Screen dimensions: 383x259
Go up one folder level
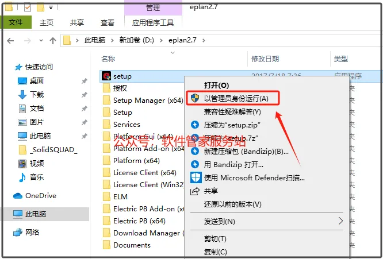[53, 40]
